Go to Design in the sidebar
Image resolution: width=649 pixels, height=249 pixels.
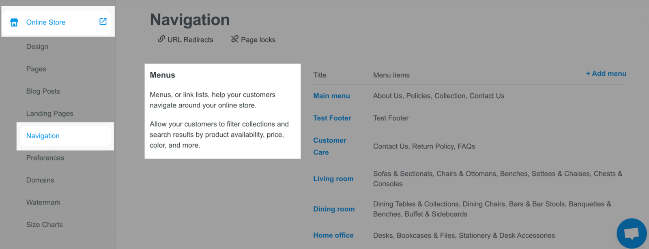[x=37, y=47]
